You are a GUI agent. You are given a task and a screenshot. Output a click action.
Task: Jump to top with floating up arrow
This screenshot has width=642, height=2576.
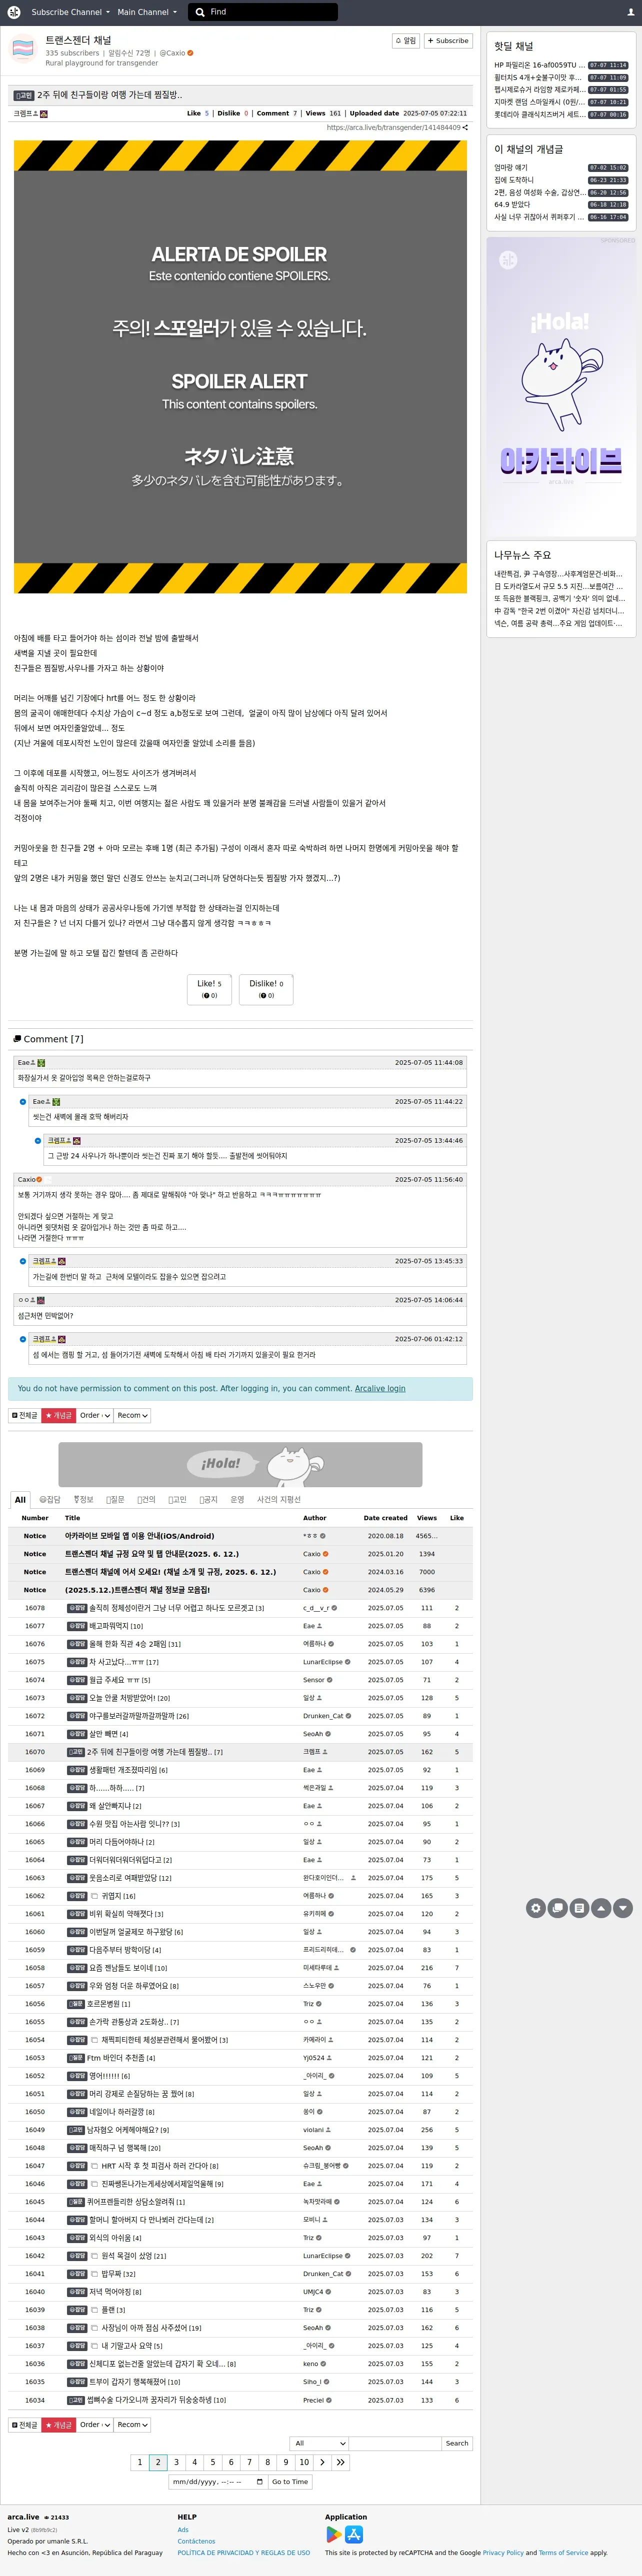point(601,1908)
